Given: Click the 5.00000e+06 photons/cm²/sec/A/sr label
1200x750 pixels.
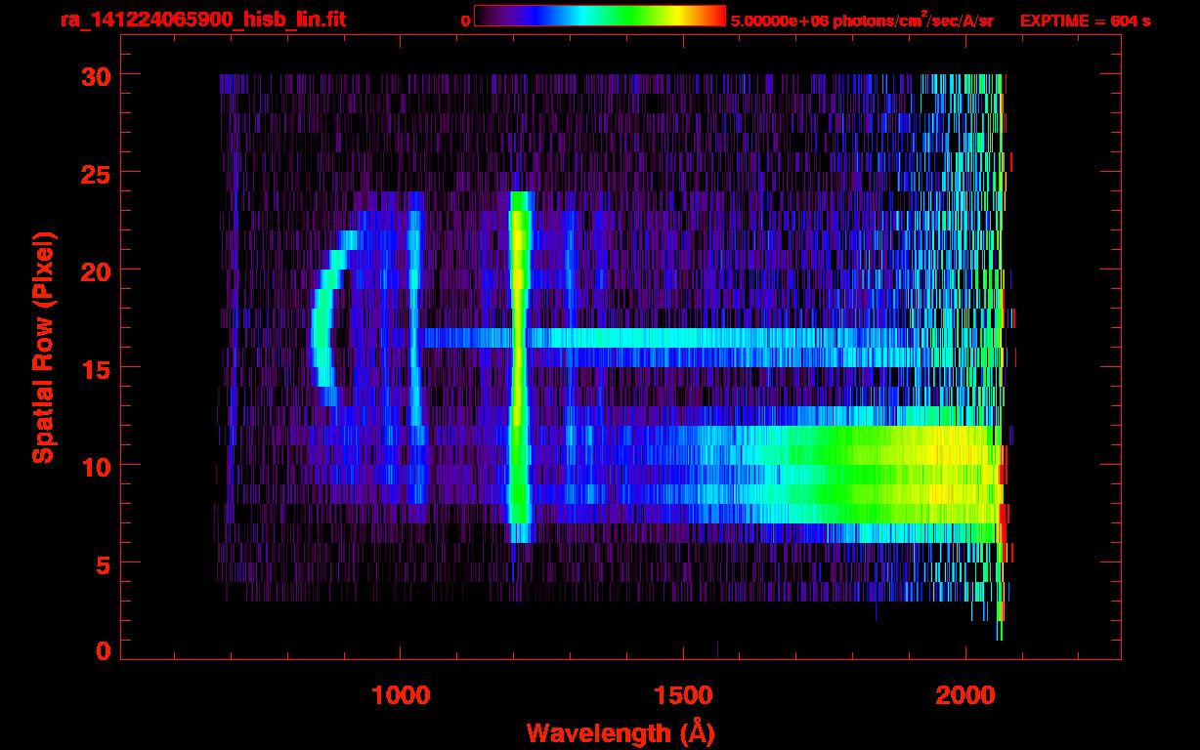Looking at the screenshot, I should point(862,20).
